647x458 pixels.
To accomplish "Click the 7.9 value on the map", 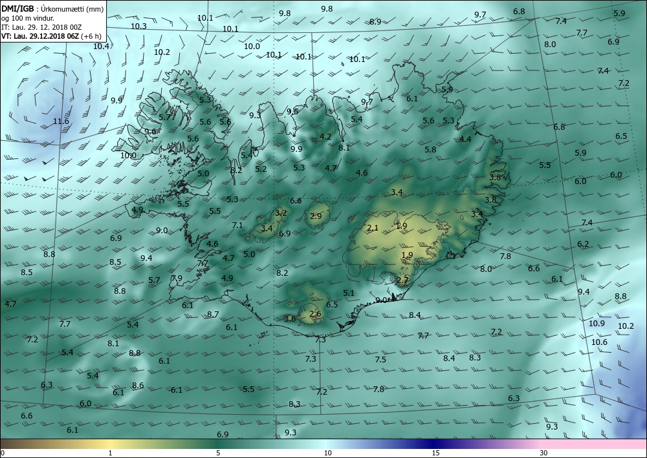I will click(x=177, y=278).
